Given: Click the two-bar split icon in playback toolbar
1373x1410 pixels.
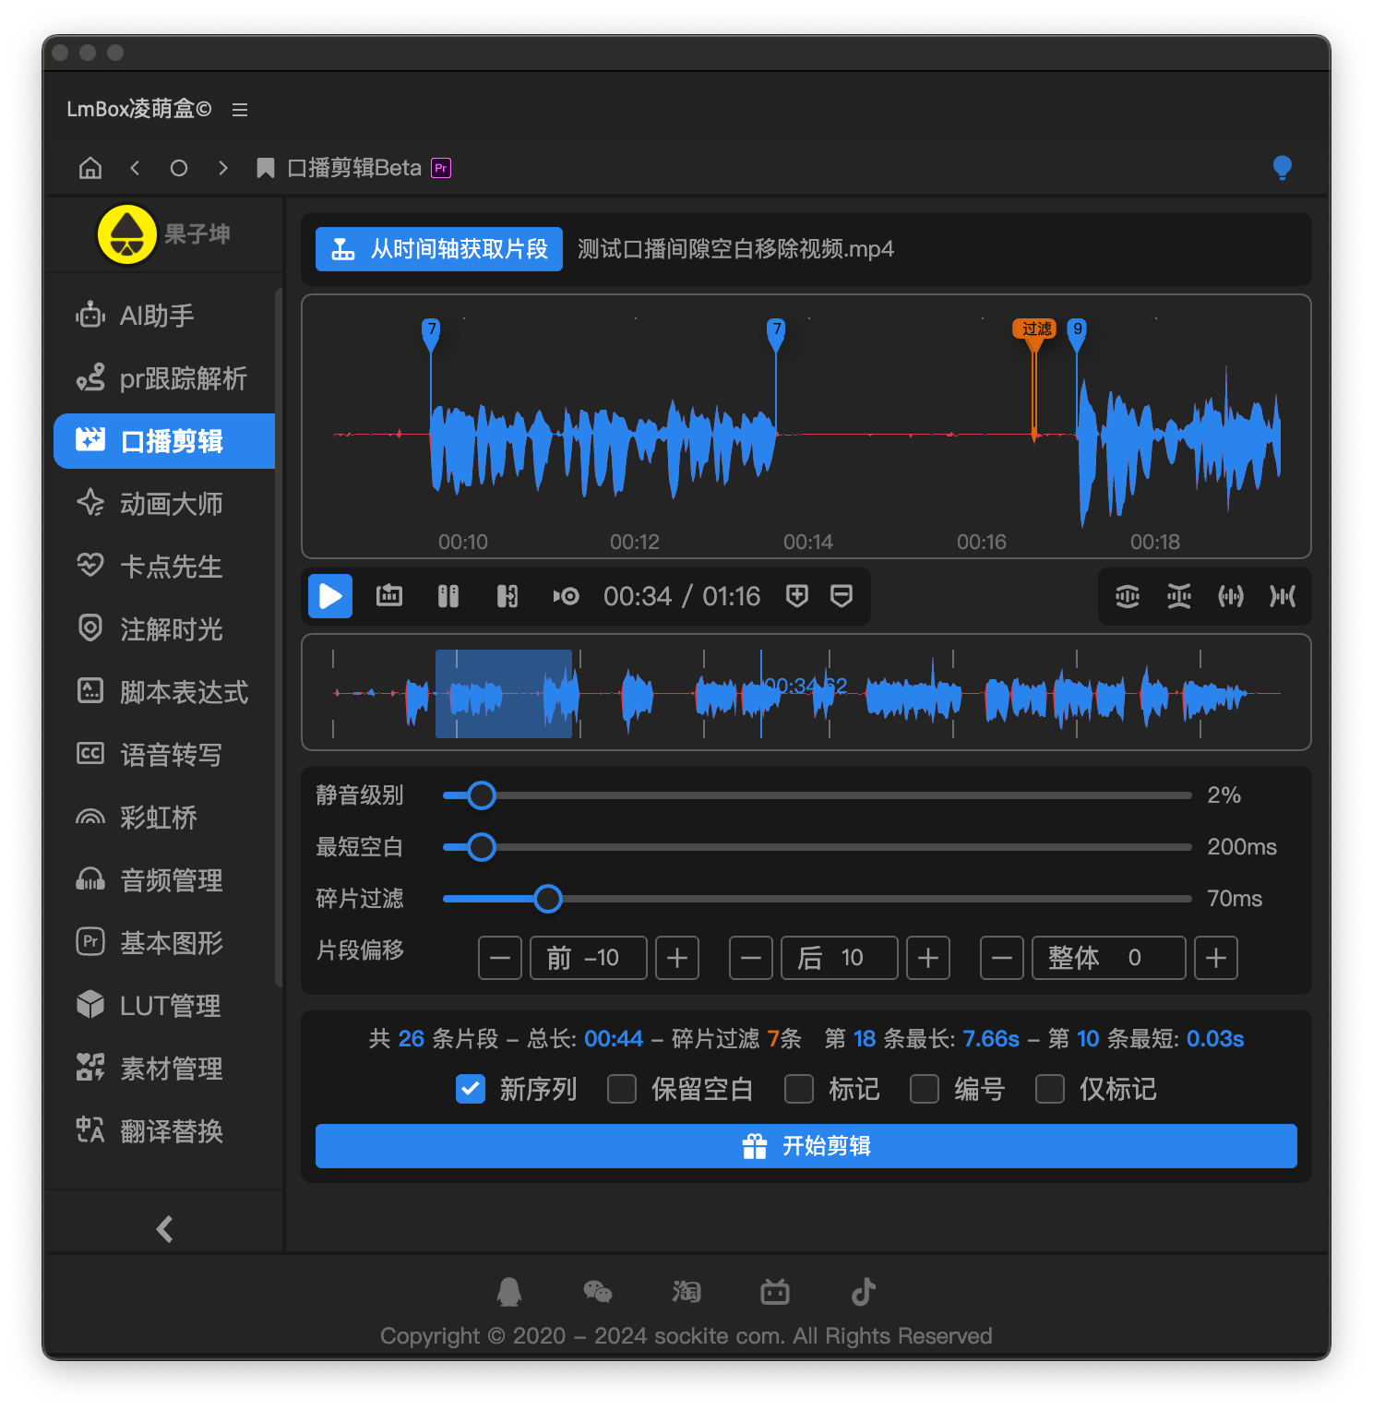Looking at the screenshot, I should [448, 596].
